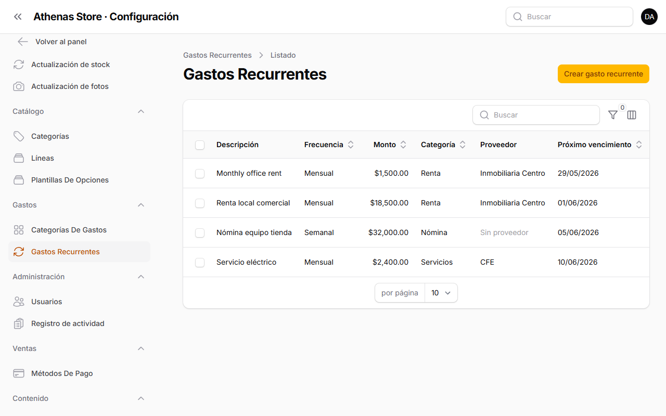Open Plantillas De Opciones menu item
666x416 pixels.
click(x=79, y=180)
